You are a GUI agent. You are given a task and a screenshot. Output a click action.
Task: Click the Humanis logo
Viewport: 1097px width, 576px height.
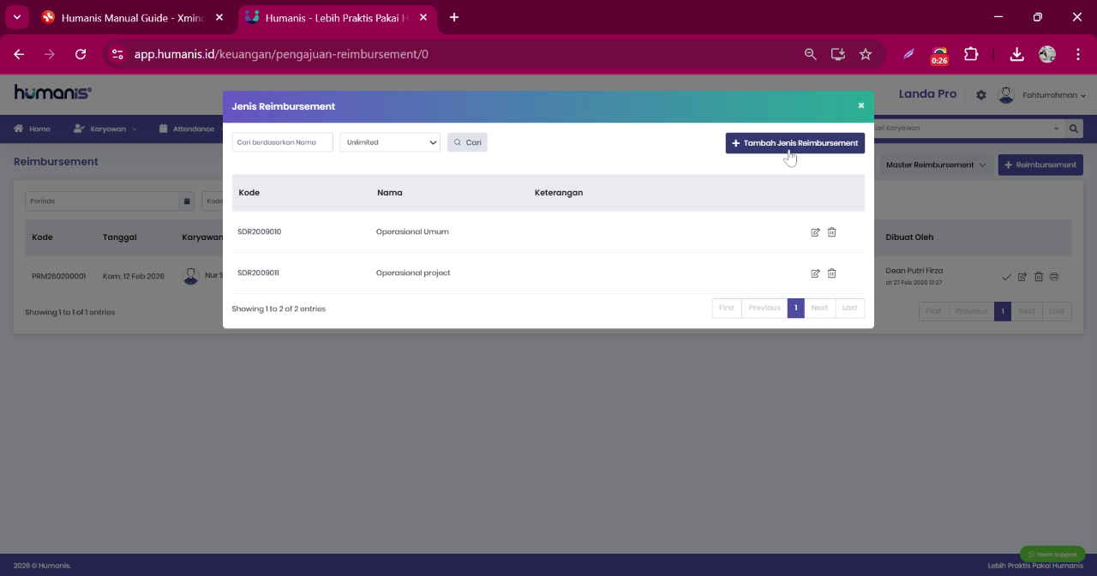(x=53, y=93)
